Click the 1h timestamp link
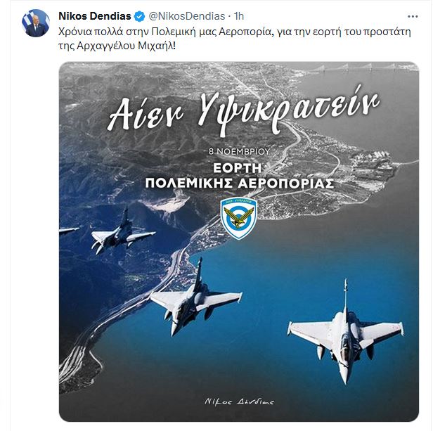The height and width of the screenshot is (431, 433). coord(239,16)
